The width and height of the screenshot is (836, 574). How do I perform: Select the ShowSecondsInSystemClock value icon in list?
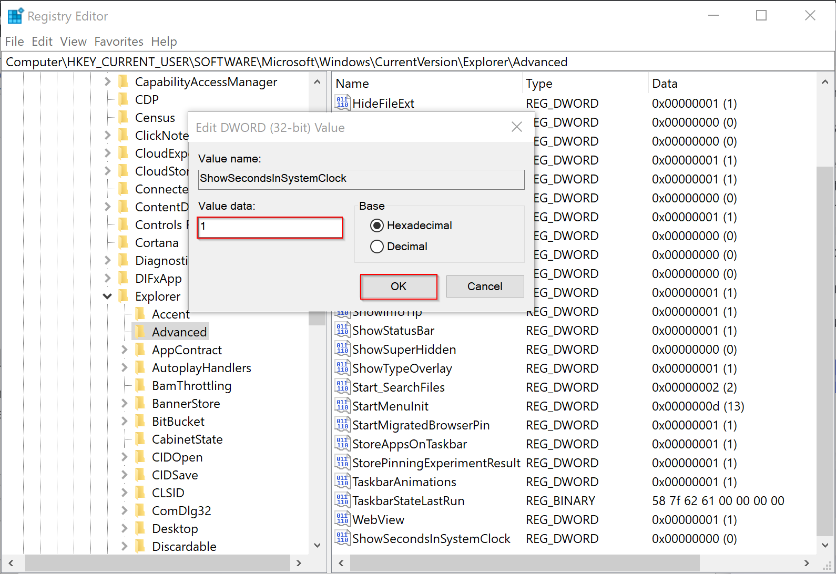[342, 538]
